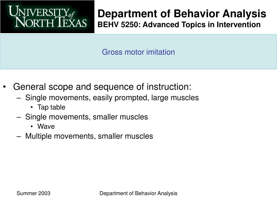Click the dash before Multiple movements
The height and width of the screenshot is (207, 277).
[19, 136]
